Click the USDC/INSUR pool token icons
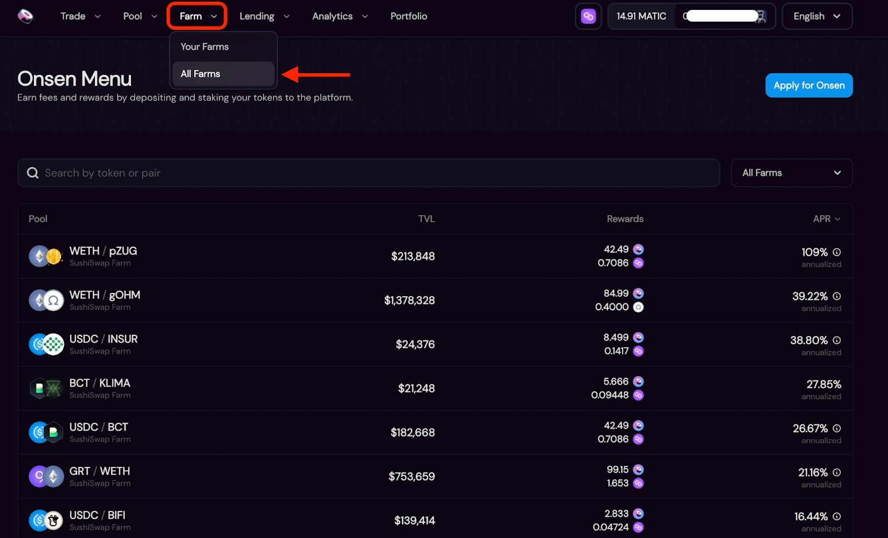Screen dimensions: 888x538 (x=46, y=344)
